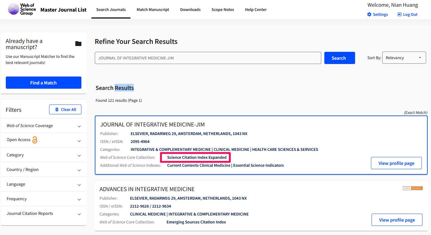Expand the Category filter
Image resolution: width=431 pixels, height=235 pixels.
pos(79,155)
